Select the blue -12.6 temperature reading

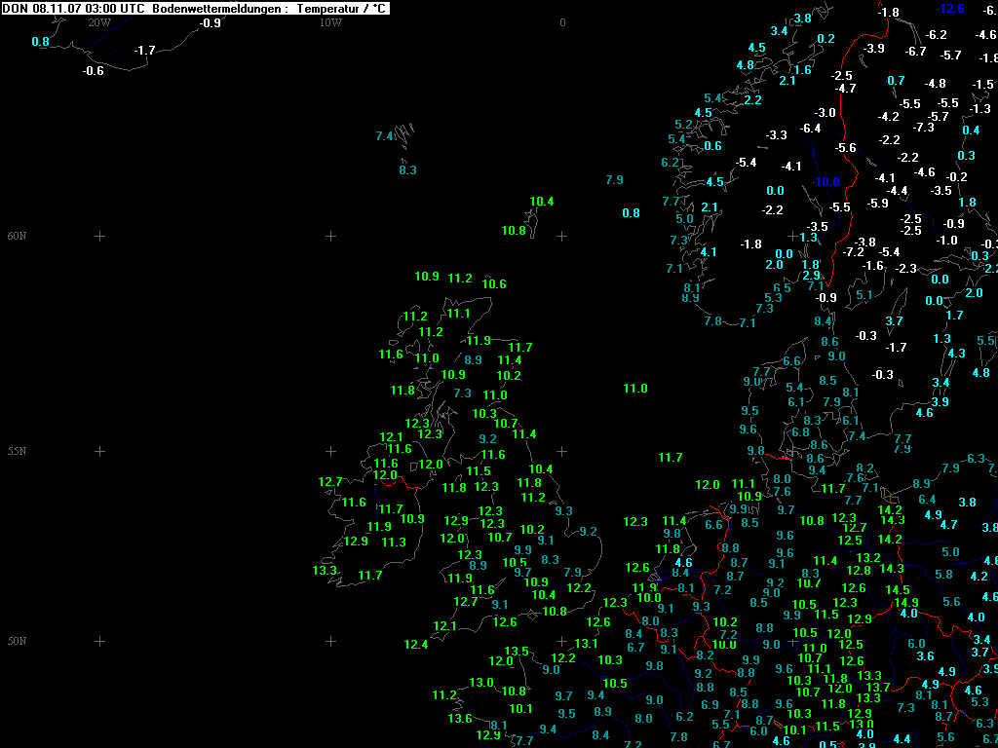point(950,9)
